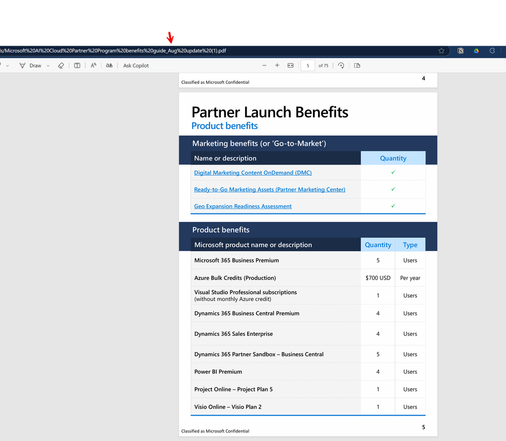
Task: Select the Erase tool
Action: [x=61, y=65]
